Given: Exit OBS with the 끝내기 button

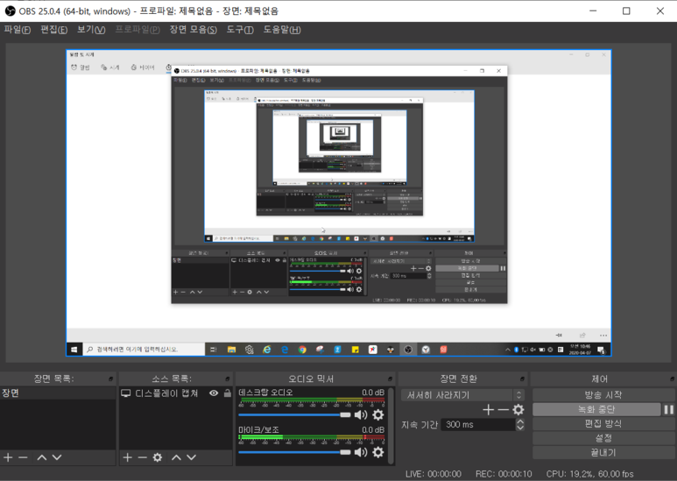Looking at the screenshot, I should [603, 452].
